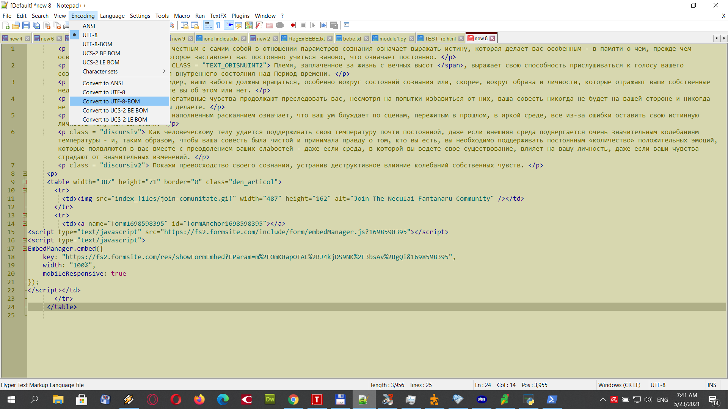Open the Language menu
Image resolution: width=728 pixels, height=409 pixels.
112,16
